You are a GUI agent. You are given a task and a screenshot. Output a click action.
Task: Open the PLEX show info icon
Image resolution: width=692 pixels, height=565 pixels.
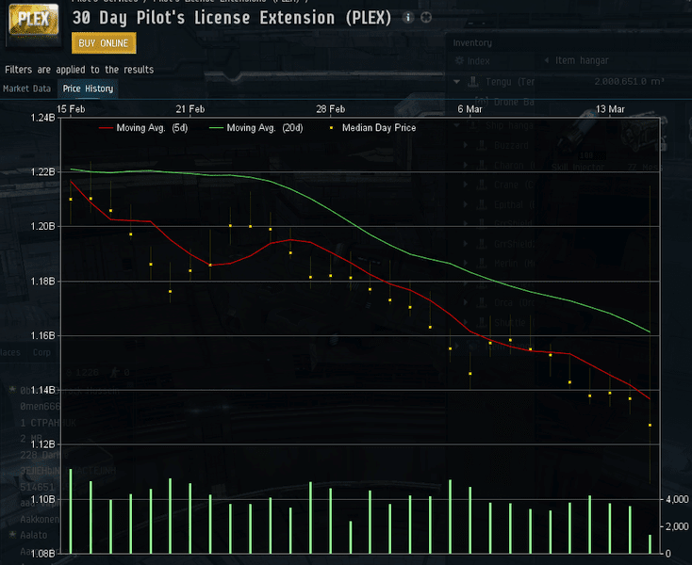tap(408, 17)
